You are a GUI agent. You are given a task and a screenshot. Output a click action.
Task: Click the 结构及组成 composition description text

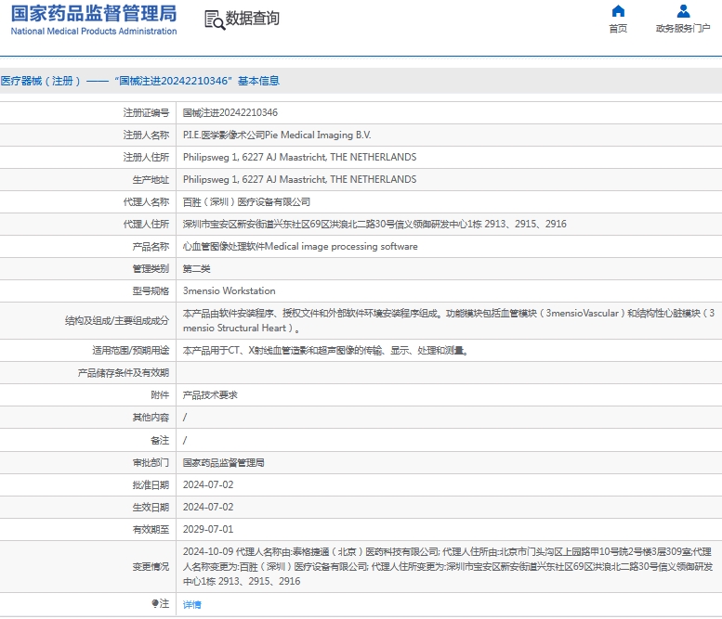click(x=449, y=320)
